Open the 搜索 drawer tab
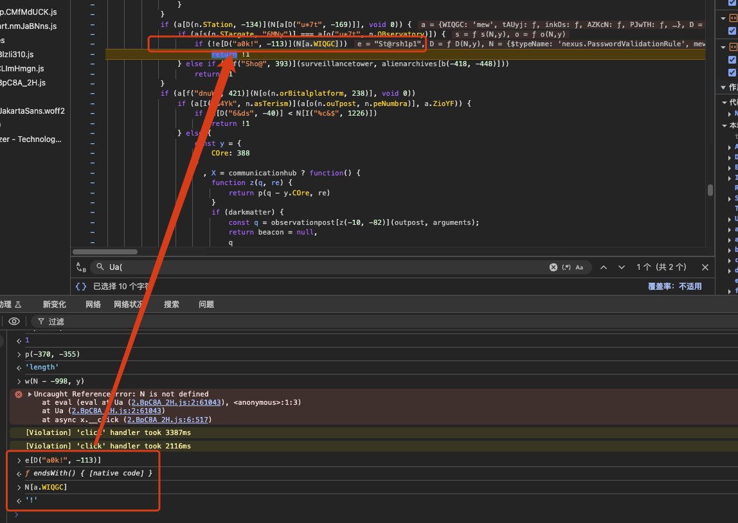The width and height of the screenshot is (738, 523). pos(172,305)
